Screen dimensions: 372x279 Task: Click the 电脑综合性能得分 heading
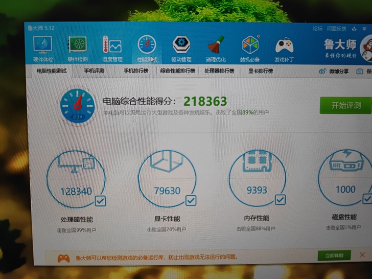click(139, 102)
